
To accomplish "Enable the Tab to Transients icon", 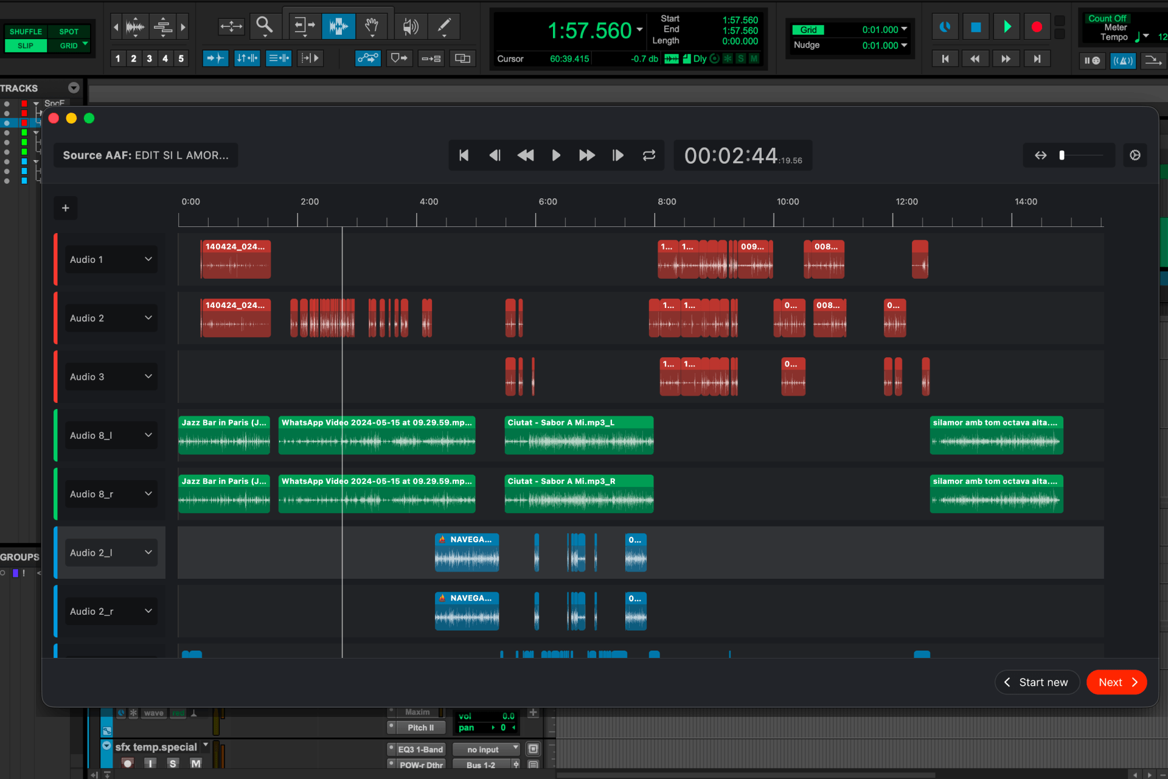I will tap(215, 58).
